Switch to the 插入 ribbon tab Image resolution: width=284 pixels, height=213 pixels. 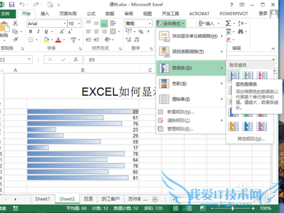45,14
